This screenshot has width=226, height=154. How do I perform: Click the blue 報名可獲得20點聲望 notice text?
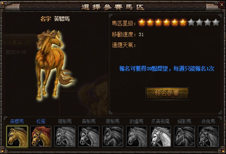167,68
